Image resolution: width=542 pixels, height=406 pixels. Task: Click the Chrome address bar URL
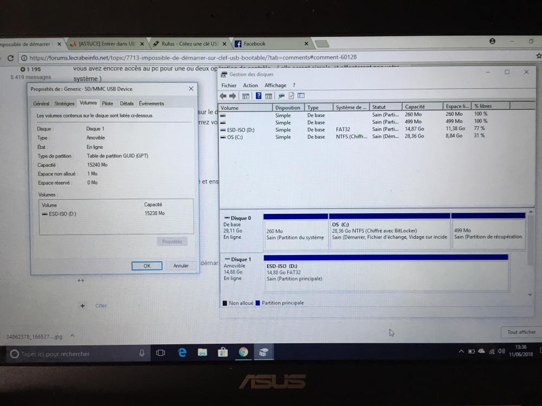193,58
